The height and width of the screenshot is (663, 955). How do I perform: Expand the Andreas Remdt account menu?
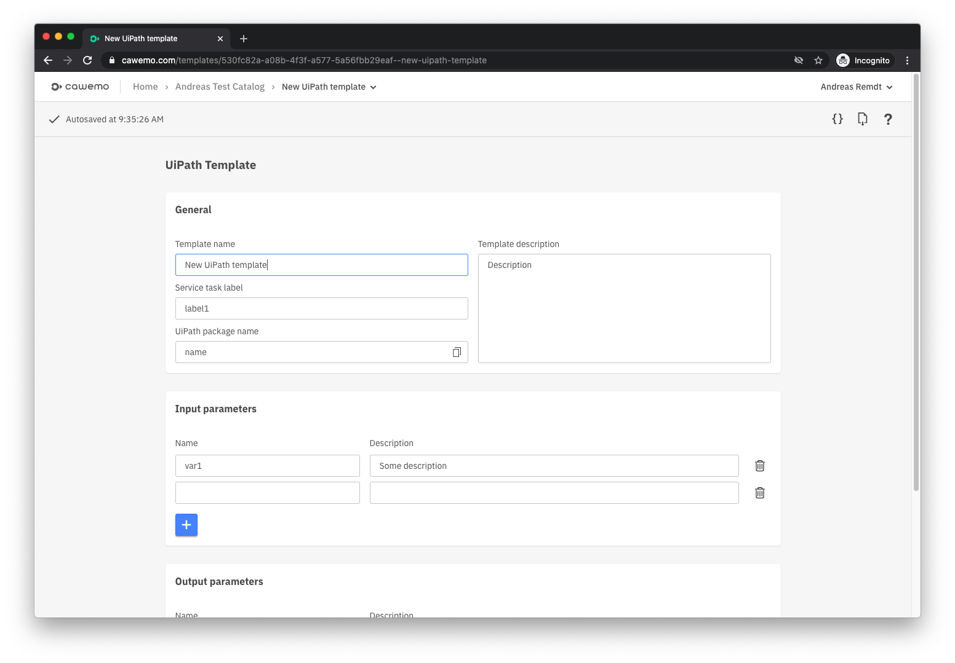[857, 87]
